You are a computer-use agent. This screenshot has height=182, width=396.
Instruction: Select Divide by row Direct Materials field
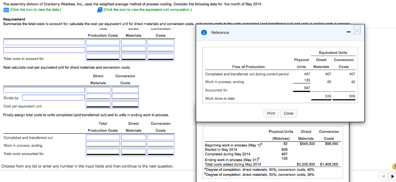coord(98,97)
